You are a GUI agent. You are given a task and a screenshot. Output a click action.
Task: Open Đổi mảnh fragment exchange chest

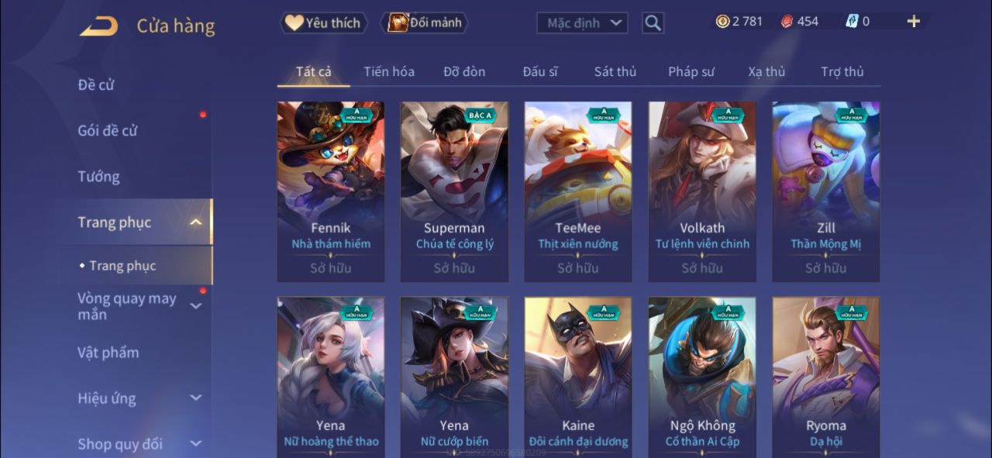click(x=425, y=22)
